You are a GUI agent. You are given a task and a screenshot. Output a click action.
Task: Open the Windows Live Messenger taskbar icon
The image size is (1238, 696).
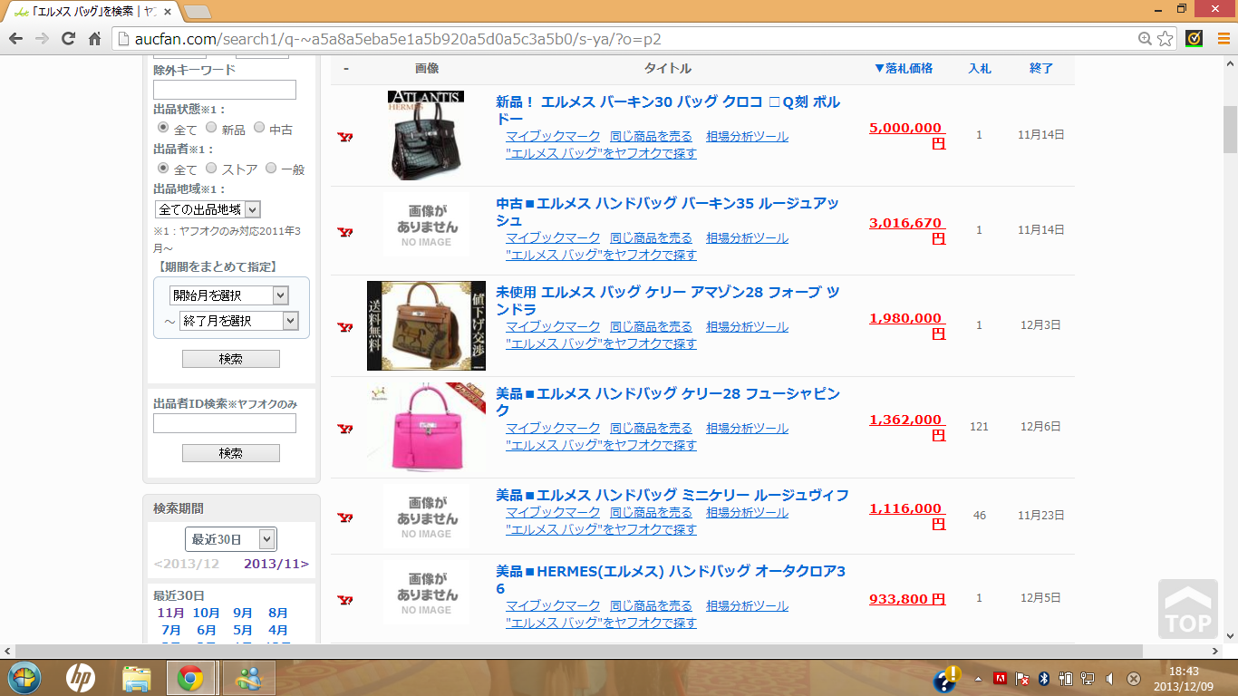tap(248, 678)
